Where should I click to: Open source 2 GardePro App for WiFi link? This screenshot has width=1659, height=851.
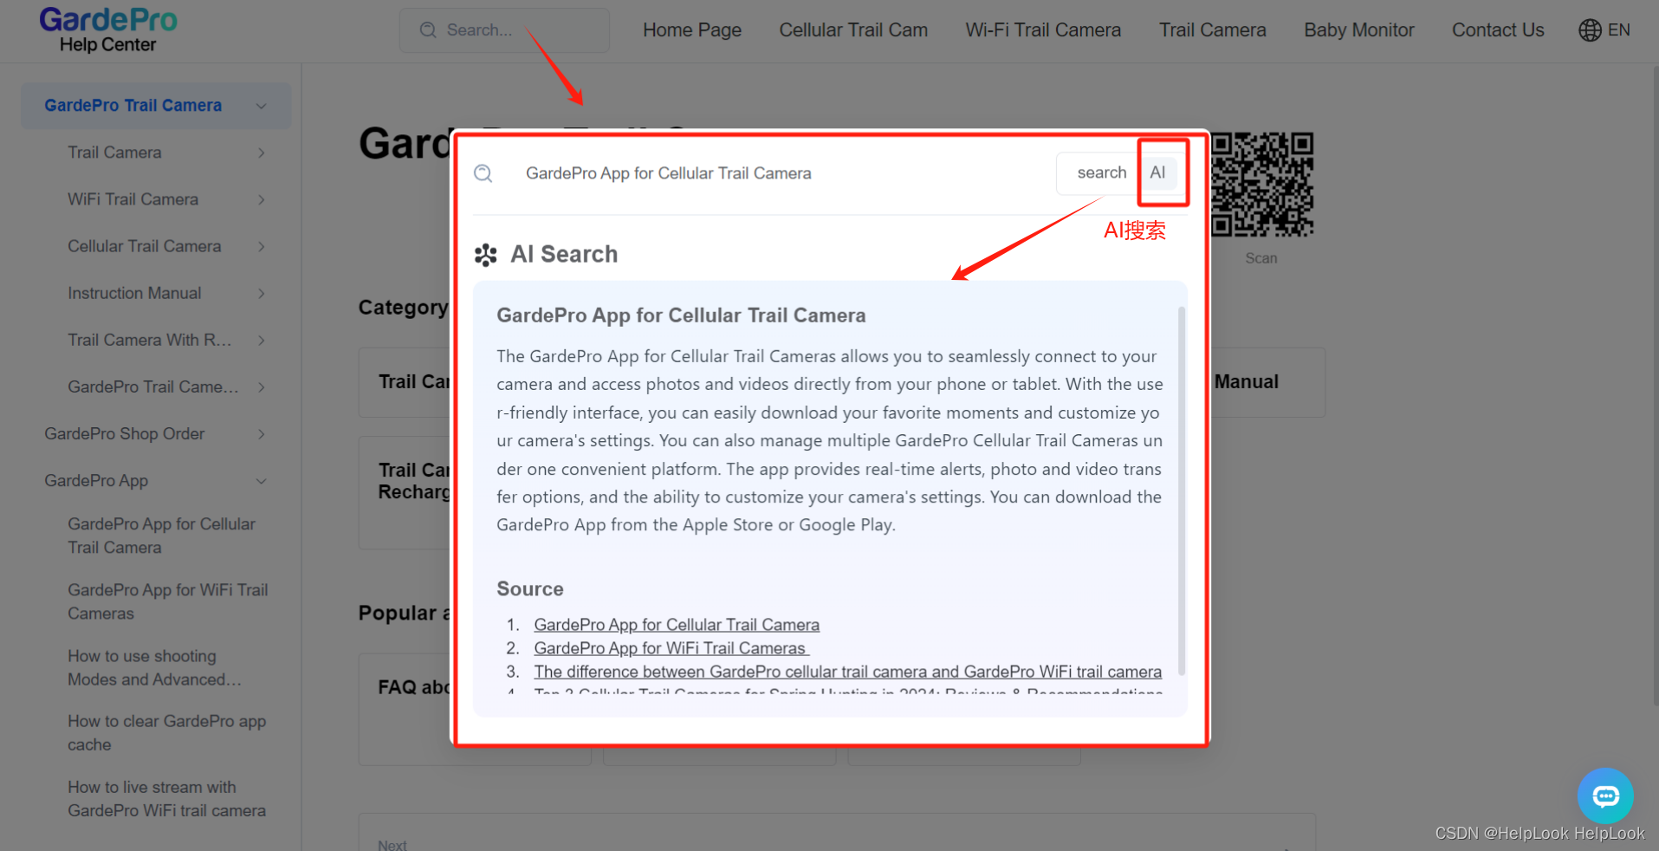coord(671,648)
